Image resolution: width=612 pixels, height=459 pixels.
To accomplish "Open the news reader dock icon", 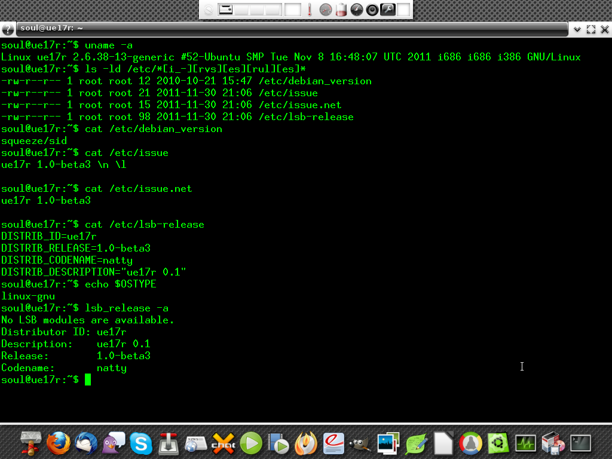I will [196, 443].
